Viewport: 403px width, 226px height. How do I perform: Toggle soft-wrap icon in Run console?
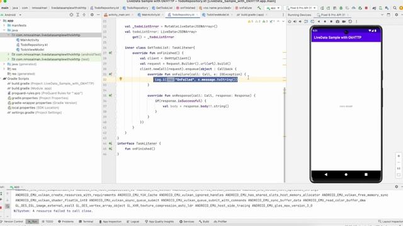coord(8,206)
